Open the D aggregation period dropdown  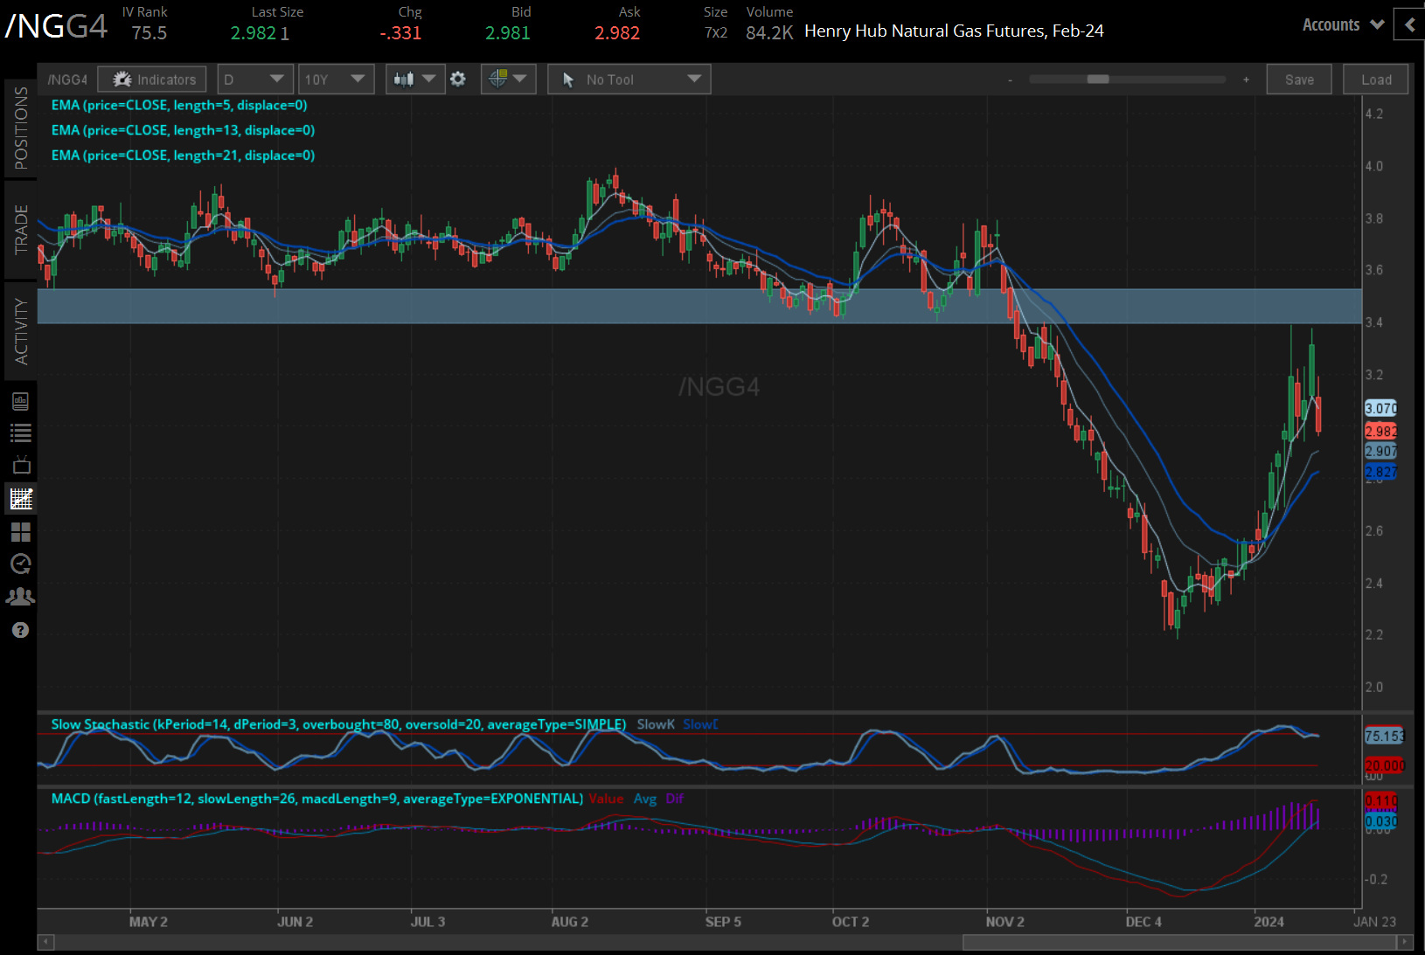254,80
